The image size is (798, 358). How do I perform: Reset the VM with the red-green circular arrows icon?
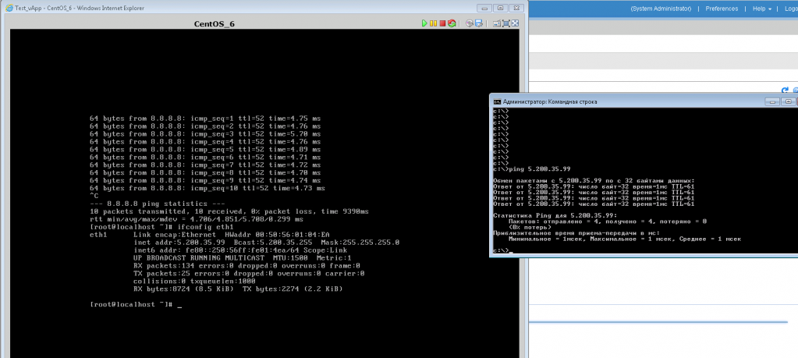(x=452, y=23)
